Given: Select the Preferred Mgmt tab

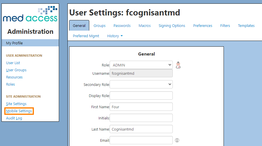Looking at the screenshot, I should pos(86,36).
